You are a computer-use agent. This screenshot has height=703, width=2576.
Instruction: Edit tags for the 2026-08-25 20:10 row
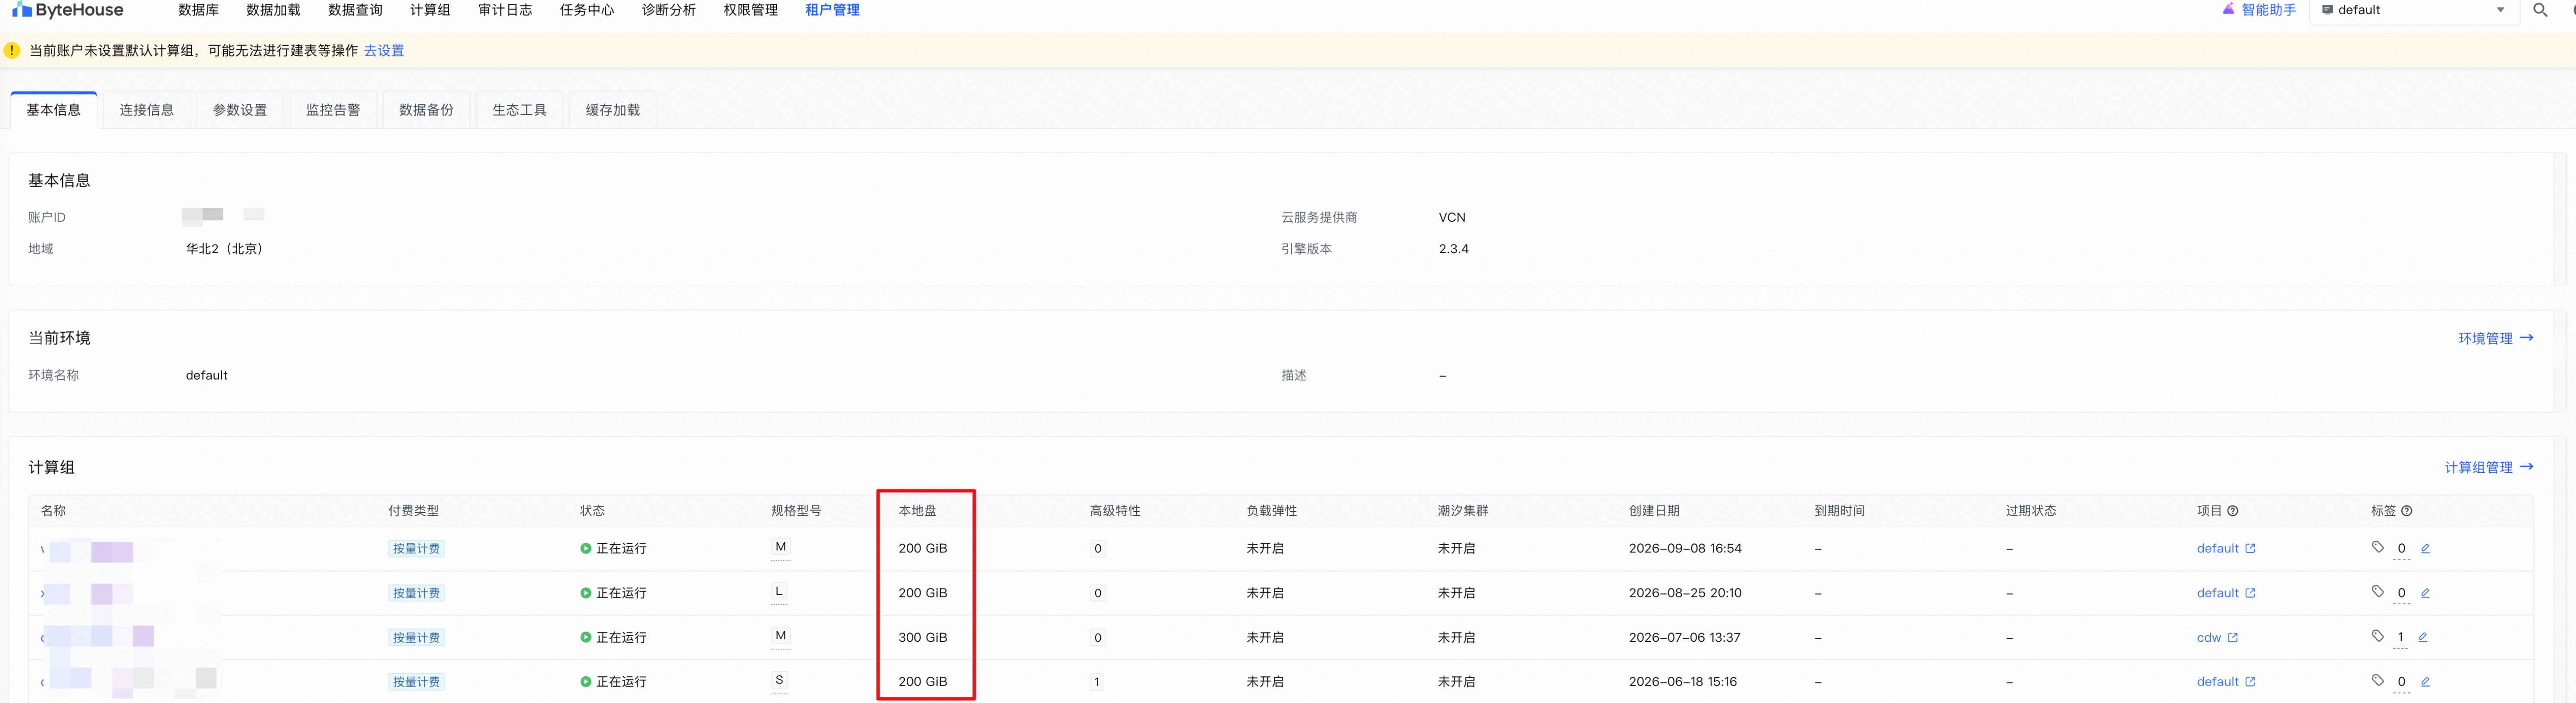coord(2424,593)
